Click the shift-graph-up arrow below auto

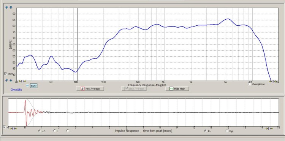point(6,80)
